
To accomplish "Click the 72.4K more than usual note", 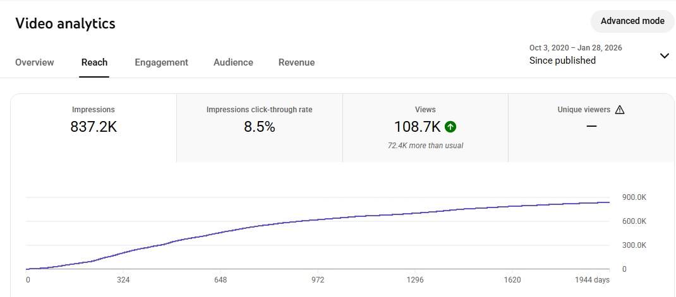I will 425,146.
